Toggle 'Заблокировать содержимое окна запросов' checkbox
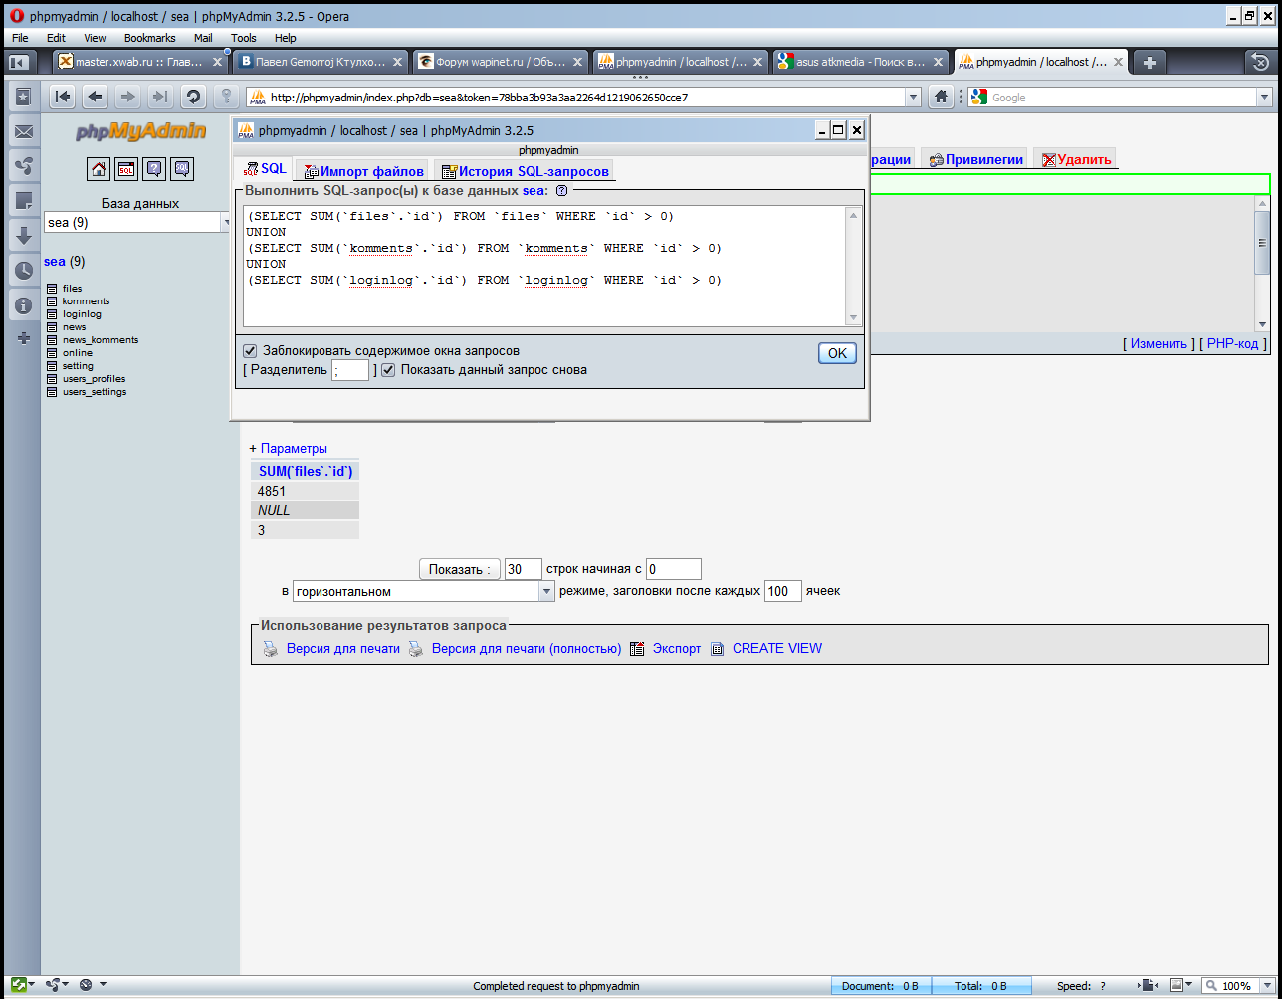This screenshot has height=999, width=1282. tap(250, 351)
